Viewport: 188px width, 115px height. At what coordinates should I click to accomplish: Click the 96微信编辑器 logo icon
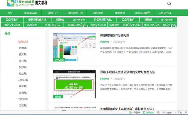point(11,3)
